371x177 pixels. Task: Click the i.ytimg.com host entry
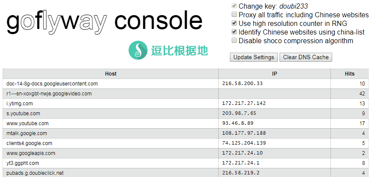tap(19, 104)
